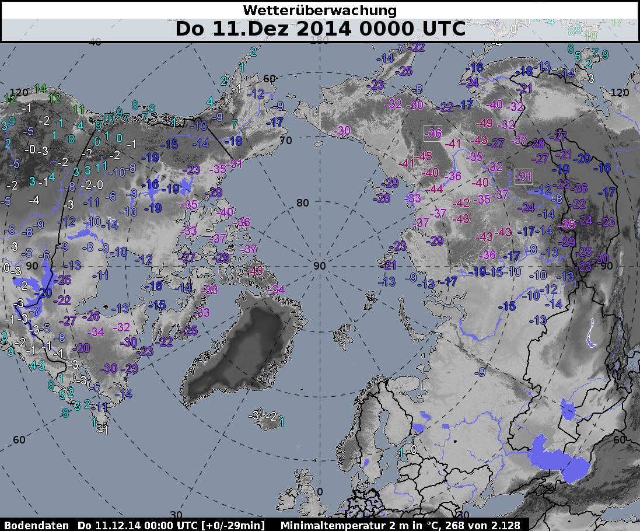Select the station count 268 von 2.128

[x=483, y=525]
